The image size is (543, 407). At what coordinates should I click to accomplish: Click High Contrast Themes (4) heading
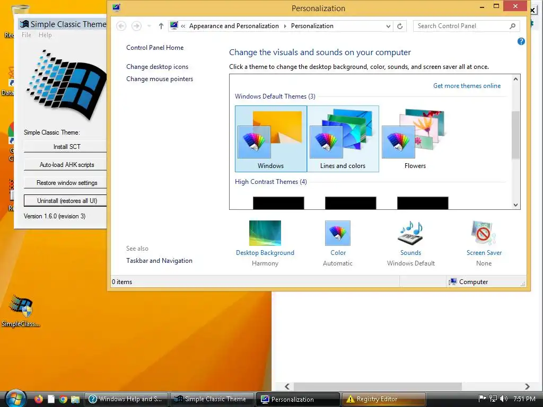point(271,182)
